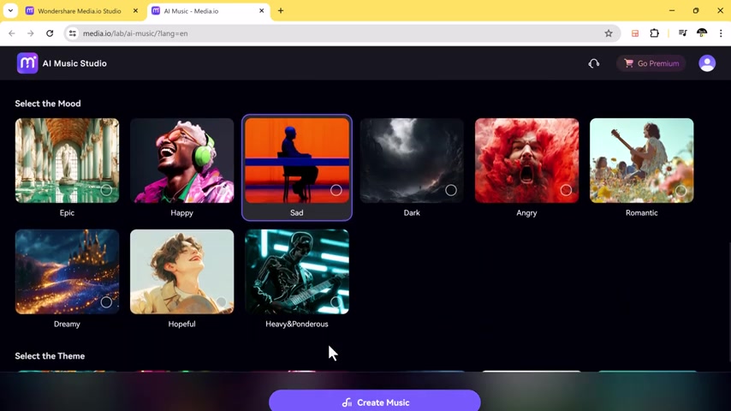The image size is (731, 411).
Task: Click the Heavy&Ponderous mood label
Action: (x=297, y=324)
